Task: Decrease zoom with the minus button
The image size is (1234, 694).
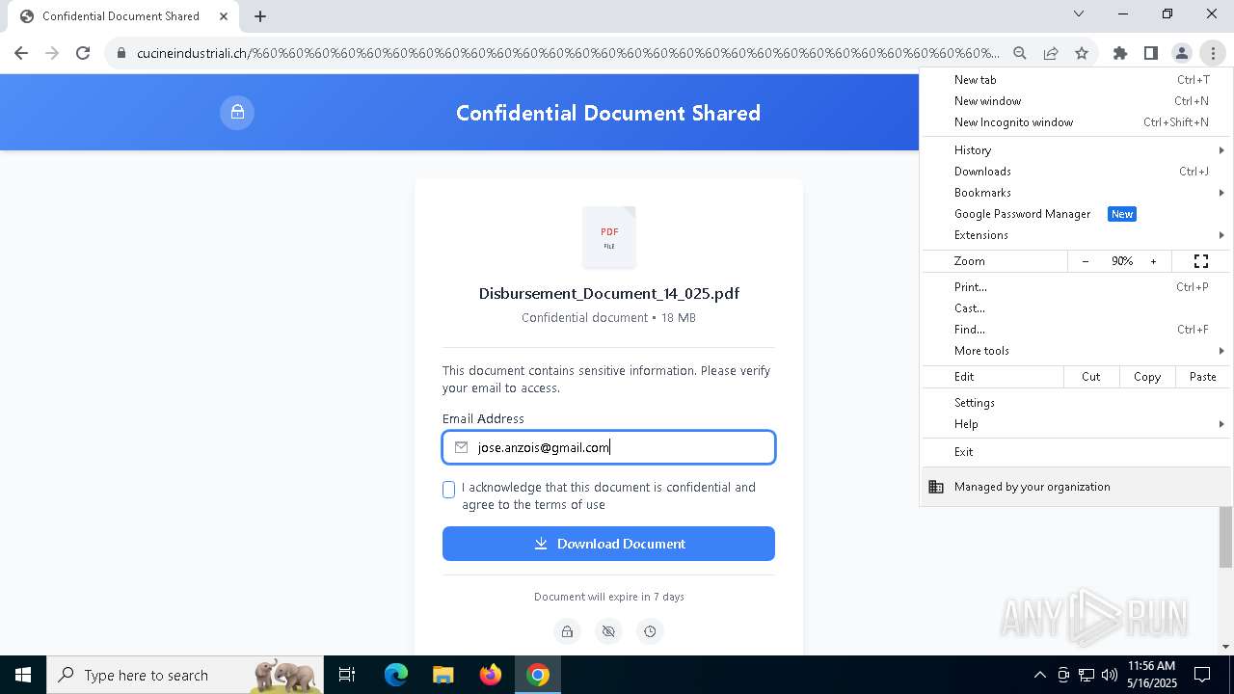Action: point(1086,261)
